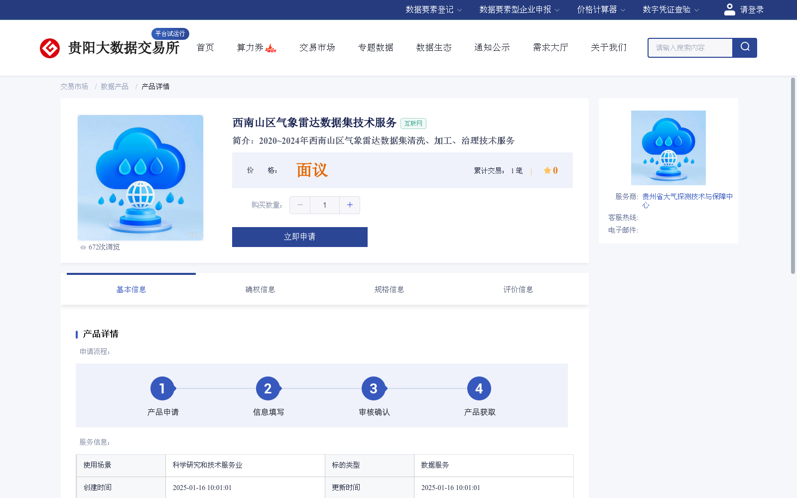Click step 2 circle 信息填写

point(268,388)
